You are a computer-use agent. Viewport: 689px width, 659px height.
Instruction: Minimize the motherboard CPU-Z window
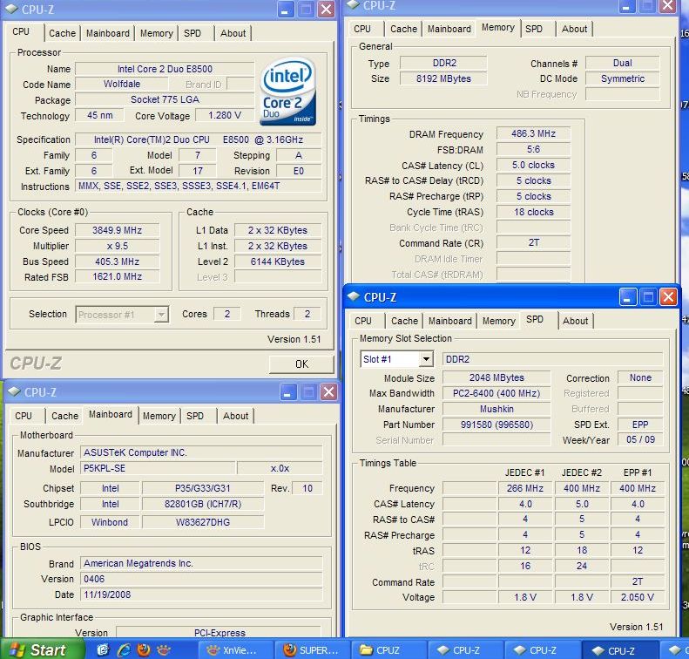point(288,391)
